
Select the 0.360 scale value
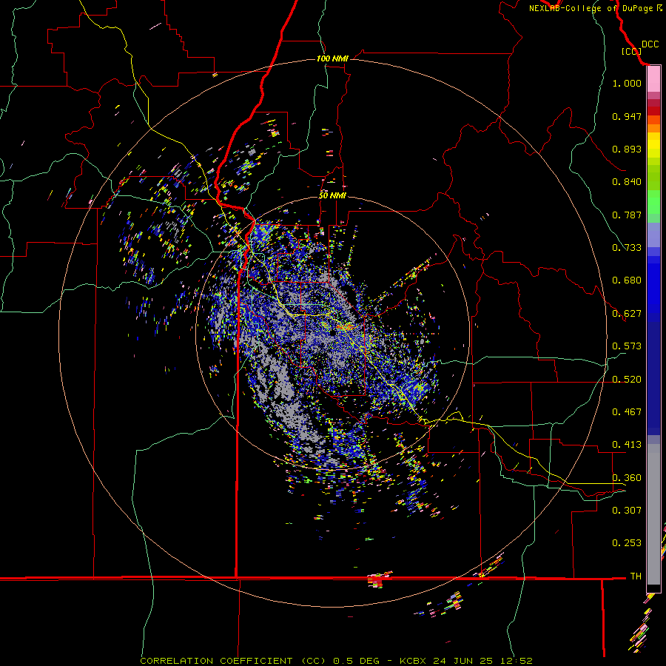627,478
